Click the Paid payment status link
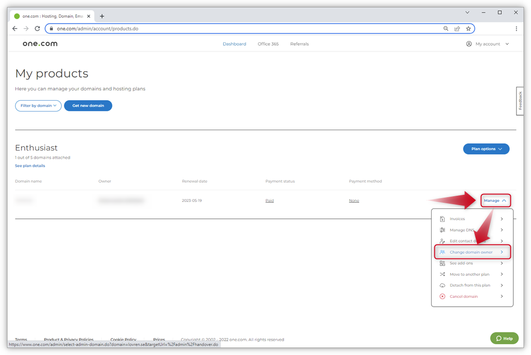Screen dimensions: 531x355 pos(270,200)
